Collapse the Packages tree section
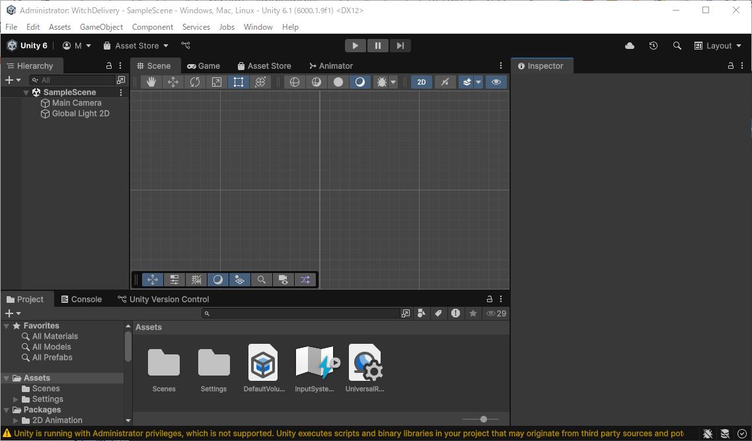 click(6, 410)
